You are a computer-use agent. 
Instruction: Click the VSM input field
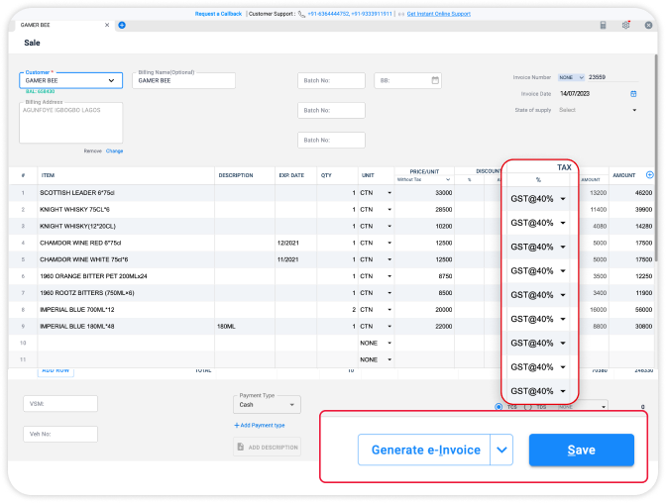[60, 403]
